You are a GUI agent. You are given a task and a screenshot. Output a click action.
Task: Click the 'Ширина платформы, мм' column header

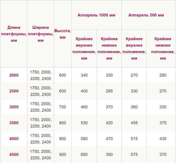tap(40, 34)
